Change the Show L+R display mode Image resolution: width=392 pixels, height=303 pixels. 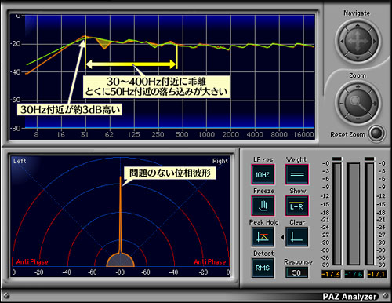coord(297,206)
